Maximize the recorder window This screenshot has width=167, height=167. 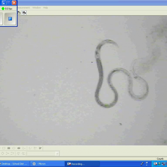tap(9, 3)
